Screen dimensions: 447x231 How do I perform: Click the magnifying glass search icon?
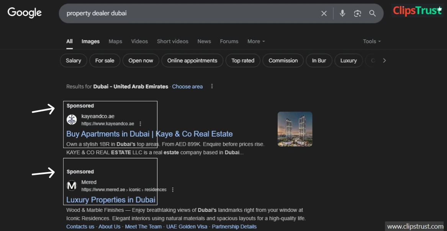tap(372, 13)
